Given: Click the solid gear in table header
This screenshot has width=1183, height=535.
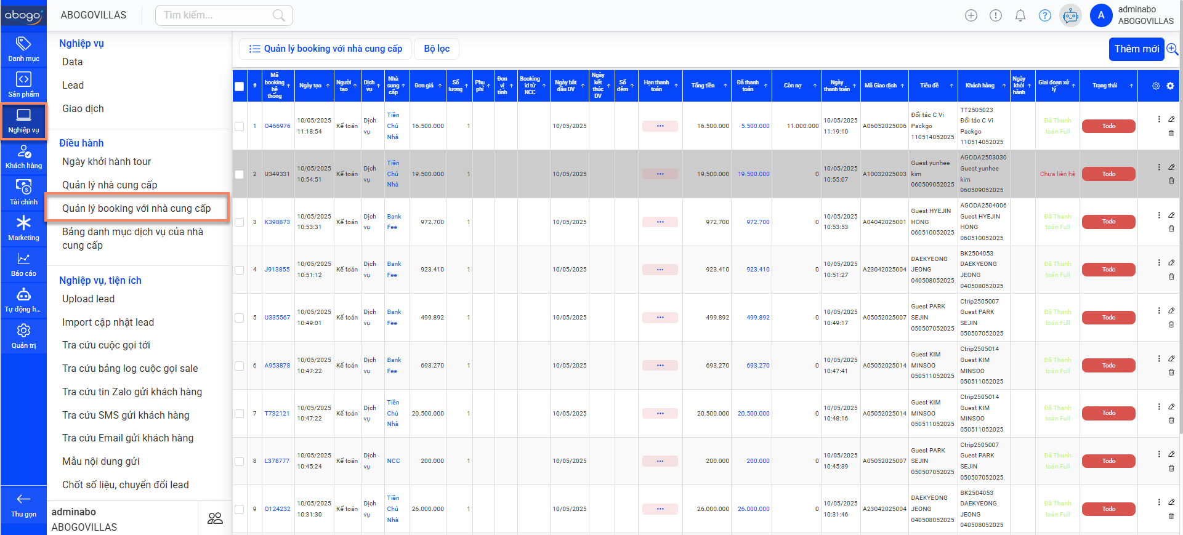Looking at the screenshot, I should pos(1170,86).
